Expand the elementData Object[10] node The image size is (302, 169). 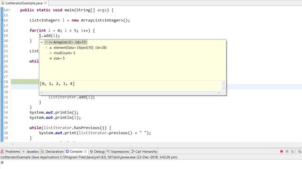[x=46, y=47]
